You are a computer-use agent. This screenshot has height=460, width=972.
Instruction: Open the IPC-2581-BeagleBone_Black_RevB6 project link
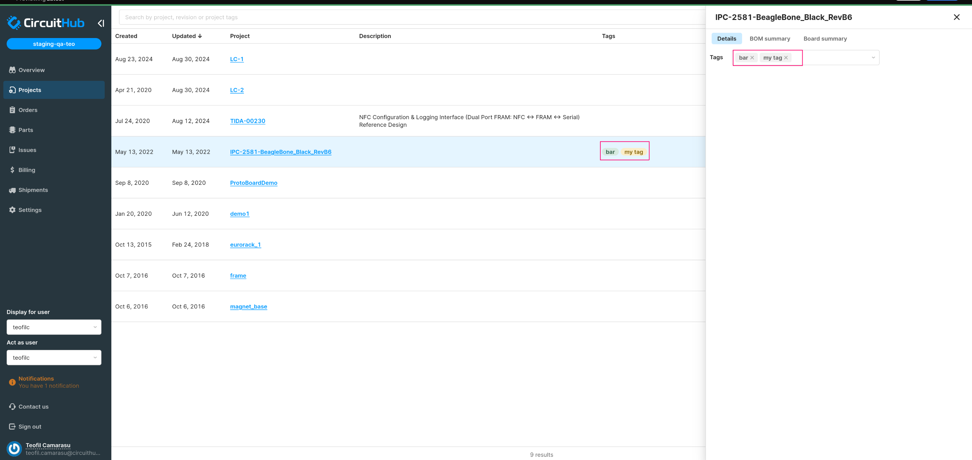[x=281, y=152]
